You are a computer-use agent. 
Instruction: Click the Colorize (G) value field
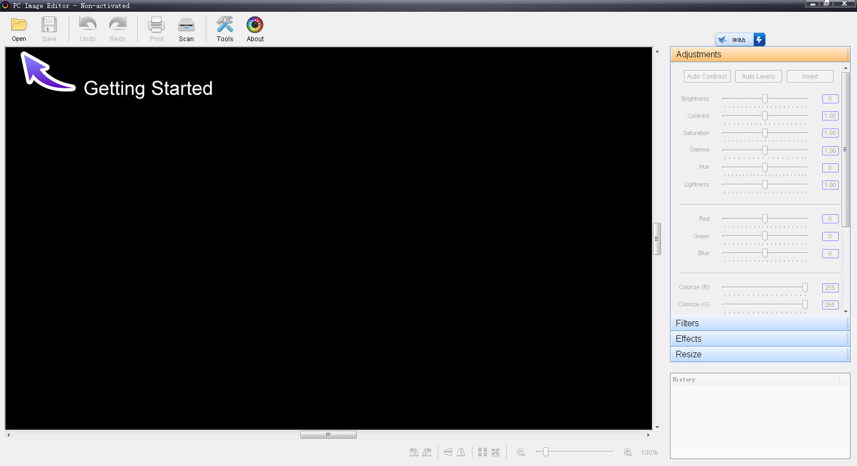pos(830,305)
